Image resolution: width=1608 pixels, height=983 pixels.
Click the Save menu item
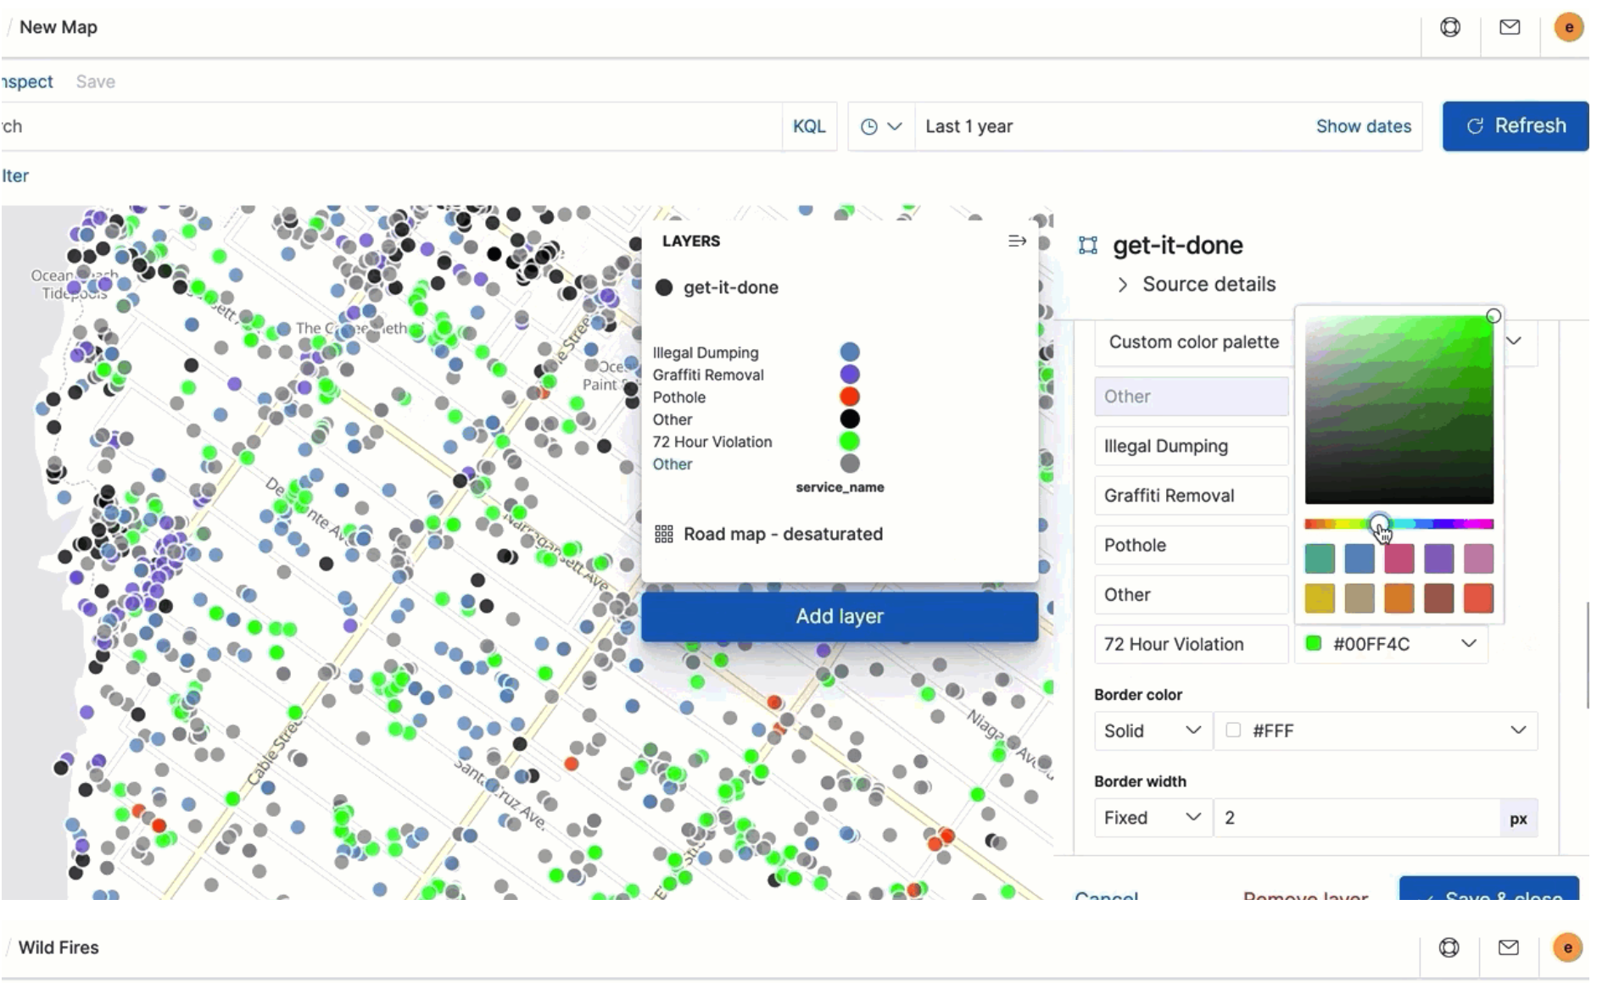pyautogui.click(x=95, y=81)
